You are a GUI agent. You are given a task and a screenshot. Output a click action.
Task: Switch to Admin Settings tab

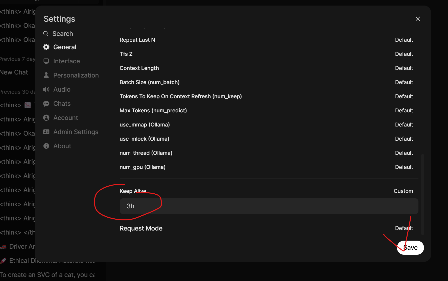pos(76,132)
